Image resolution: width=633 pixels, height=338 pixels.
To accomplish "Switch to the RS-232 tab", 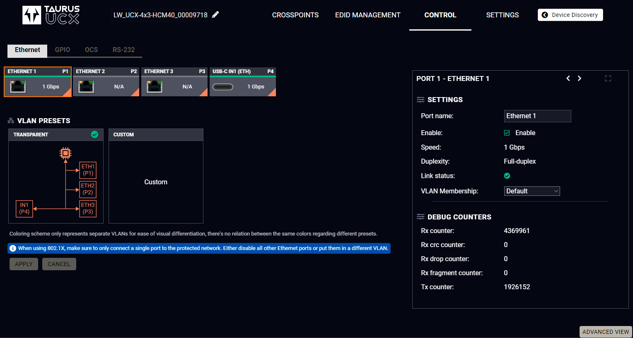I will [123, 50].
